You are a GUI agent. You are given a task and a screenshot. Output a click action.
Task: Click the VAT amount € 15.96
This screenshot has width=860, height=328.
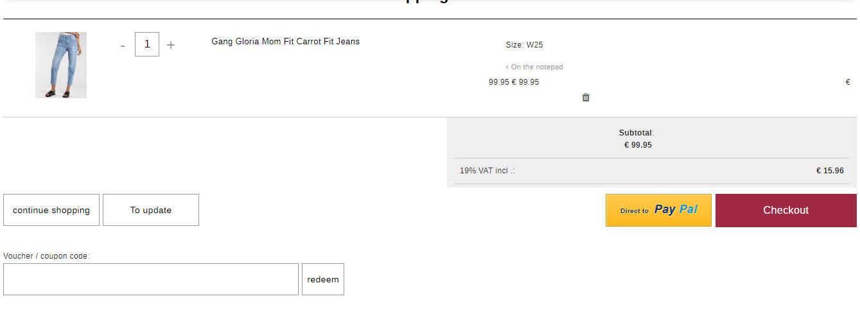coord(830,171)
